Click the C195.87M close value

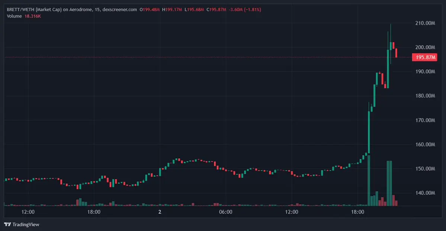click(216, 10)
